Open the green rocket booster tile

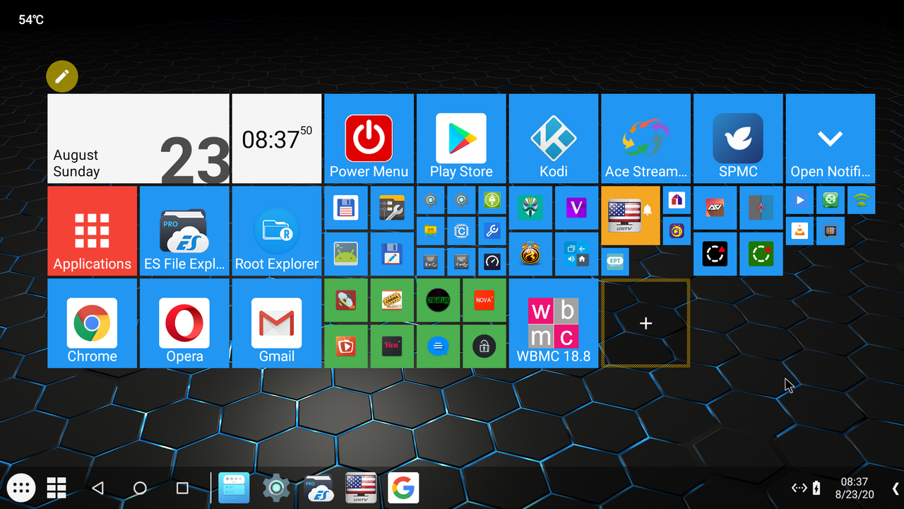pyautogui.click(x=492, y=200)
